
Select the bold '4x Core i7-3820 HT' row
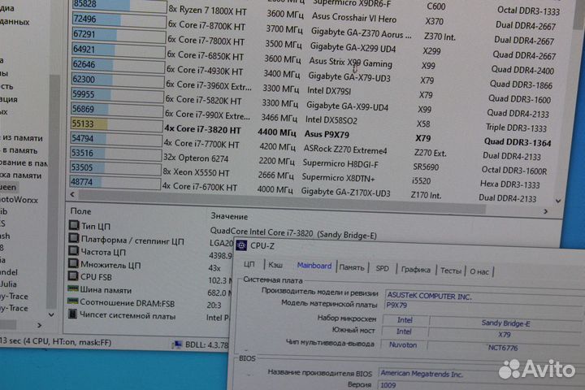(x=202, y=129)
